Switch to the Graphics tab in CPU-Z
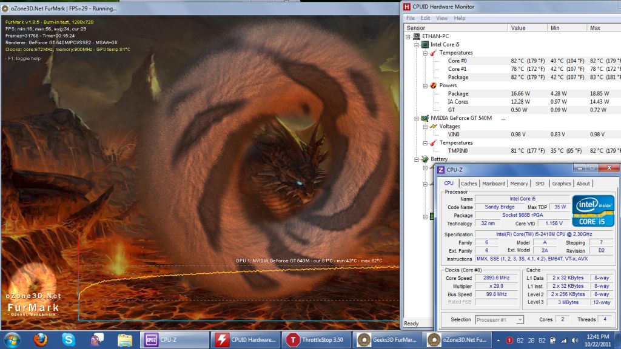This screenshot has height=349, width=621. coord(562,184)
